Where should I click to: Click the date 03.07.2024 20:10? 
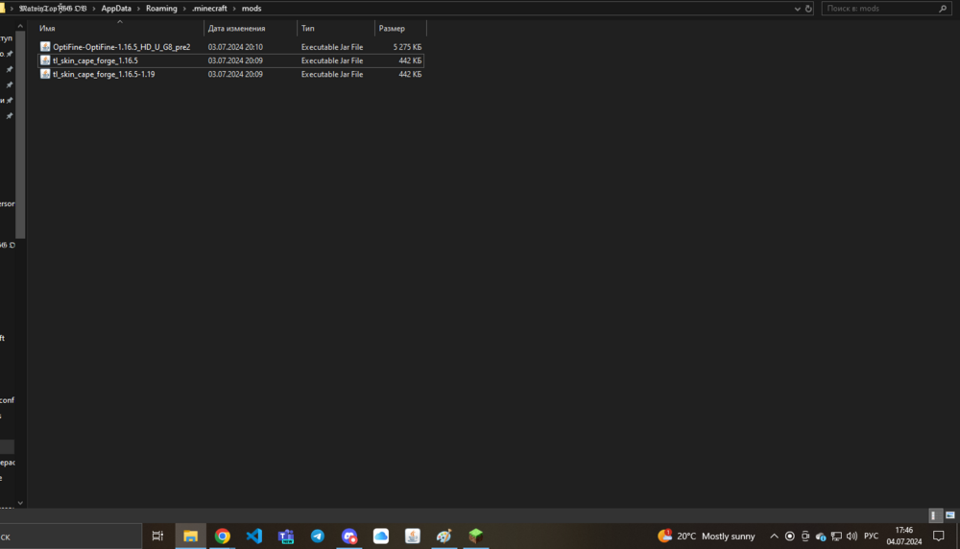pyautogui.click(x=235, y=46)
